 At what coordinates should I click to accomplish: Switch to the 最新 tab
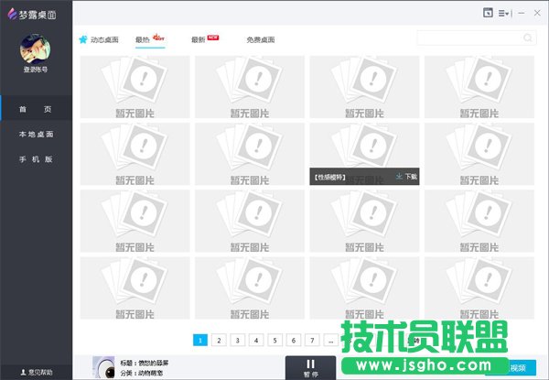coord(199,40)
